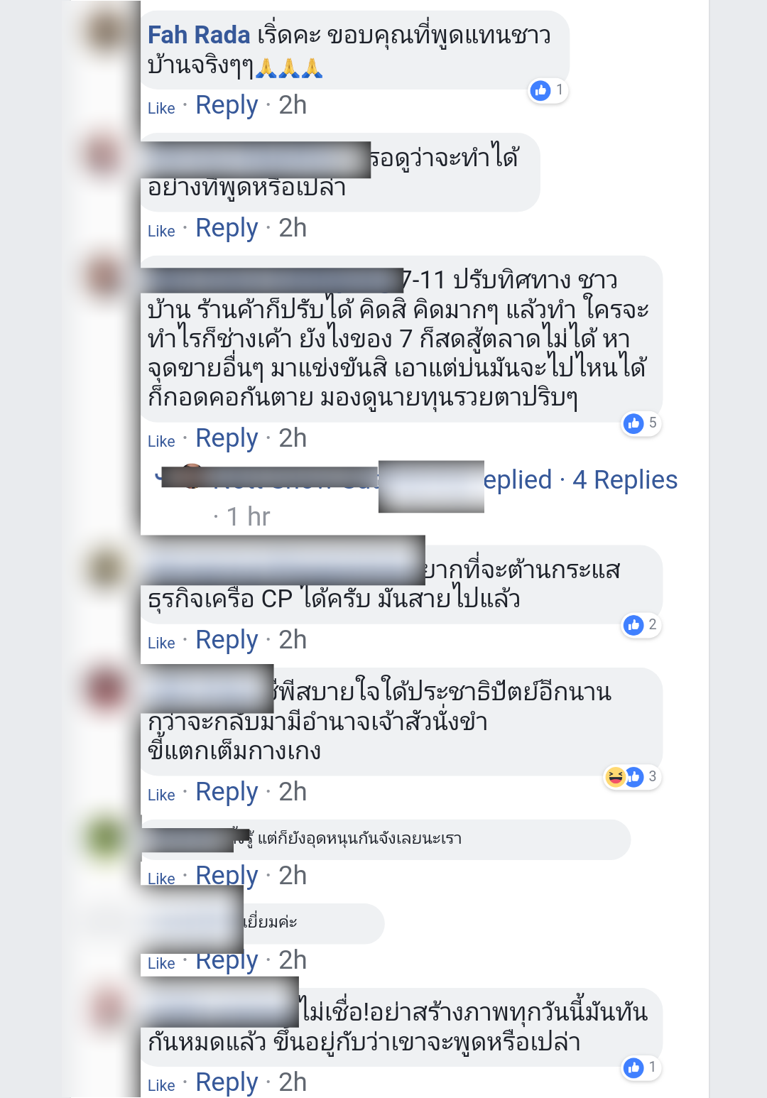Viewport: 767px width, 1098px height.
Task: View the like reaction on the last comment
Action: point(641,1067)
